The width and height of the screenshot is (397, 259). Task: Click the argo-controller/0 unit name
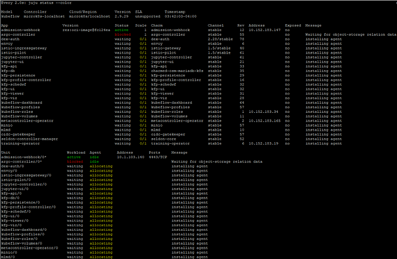tap(21, 162)
